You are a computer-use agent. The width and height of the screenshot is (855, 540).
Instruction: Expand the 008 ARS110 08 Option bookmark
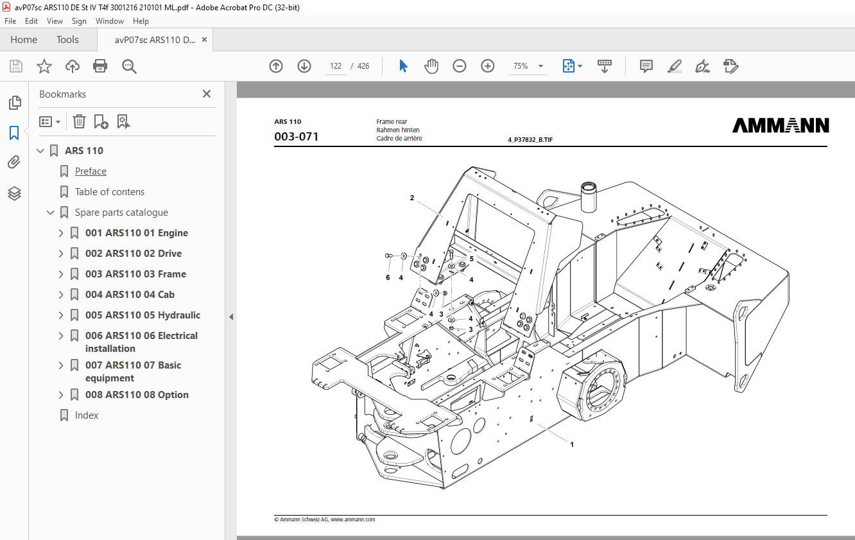62,395
